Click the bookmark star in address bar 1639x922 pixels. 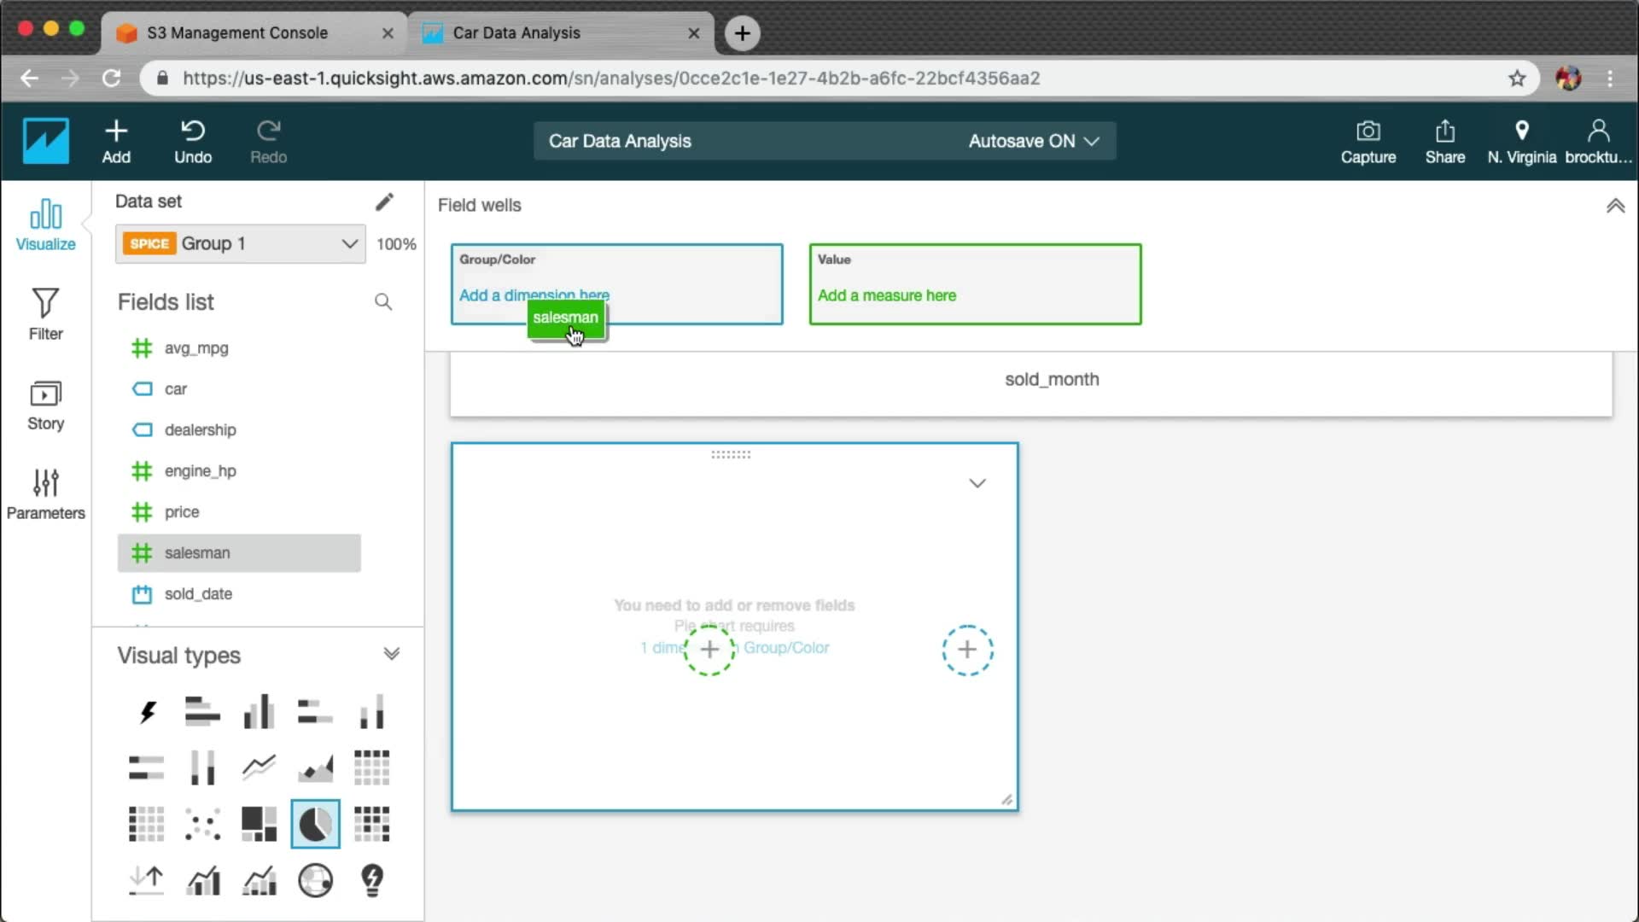(x=1516, y=79)
